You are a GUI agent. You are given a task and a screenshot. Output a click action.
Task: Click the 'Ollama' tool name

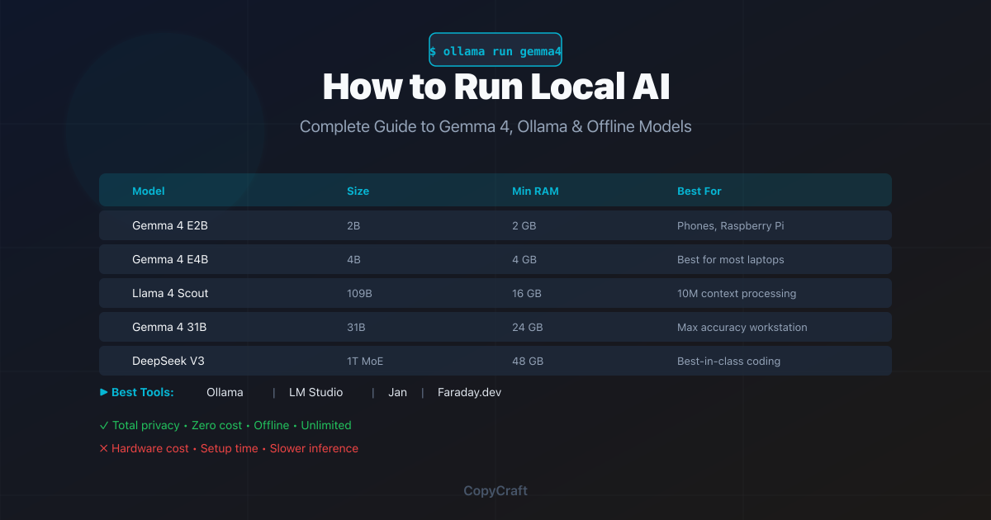(x=225, y=392)
